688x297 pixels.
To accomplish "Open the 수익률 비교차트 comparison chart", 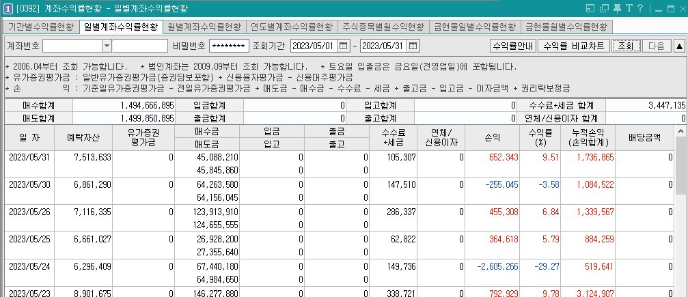I will click(573, 46).
